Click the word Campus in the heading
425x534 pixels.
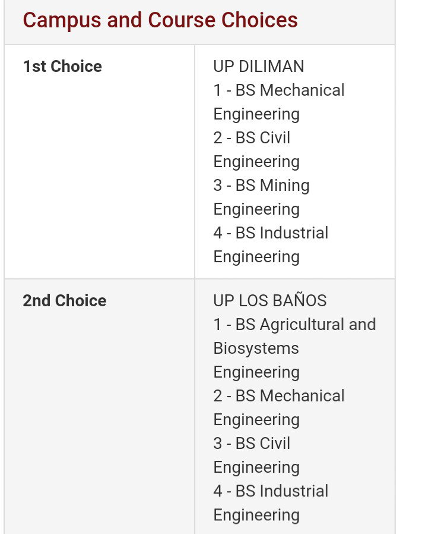(x=62, y=20)
